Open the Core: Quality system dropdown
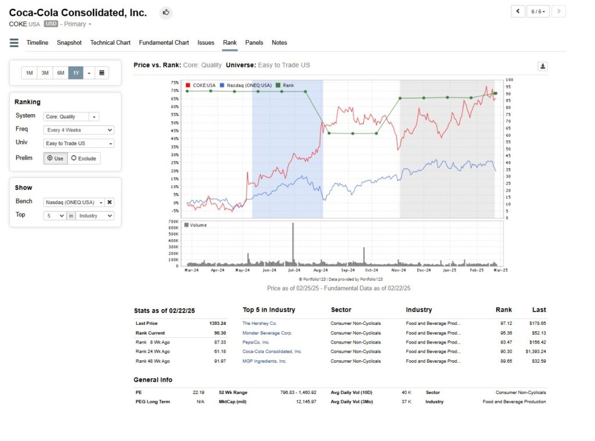The height and width of the screenshot is (441, 595). pos(71,117)
